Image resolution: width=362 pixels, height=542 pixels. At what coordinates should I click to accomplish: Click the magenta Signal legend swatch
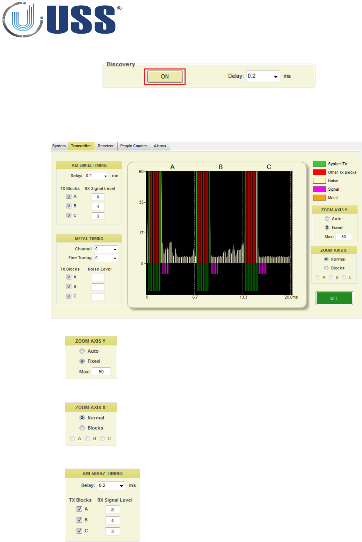(x=319, y=189)
